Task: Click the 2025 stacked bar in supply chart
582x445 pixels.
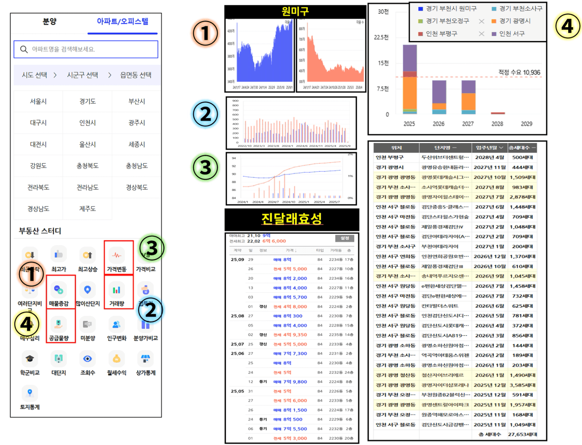Action: pos(410,79)
